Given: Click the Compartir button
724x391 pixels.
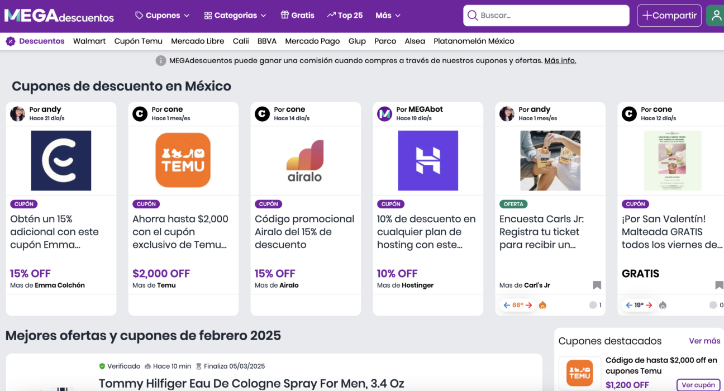Looking at the screenshot, I should [669, 16].
